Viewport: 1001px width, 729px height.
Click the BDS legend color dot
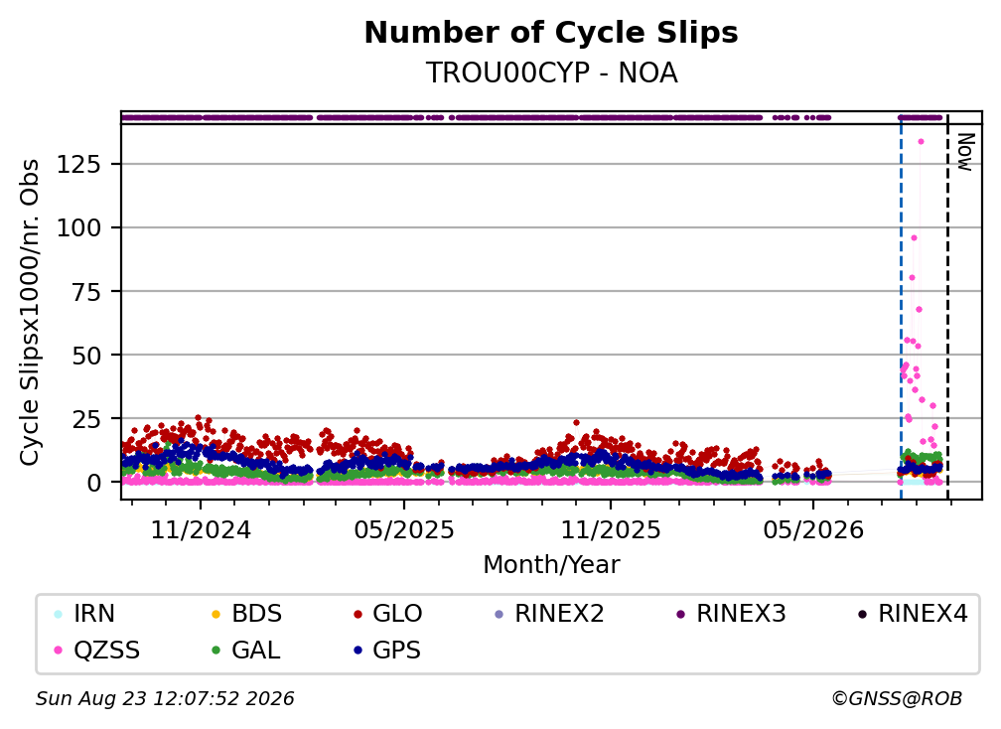click(215, 614)
